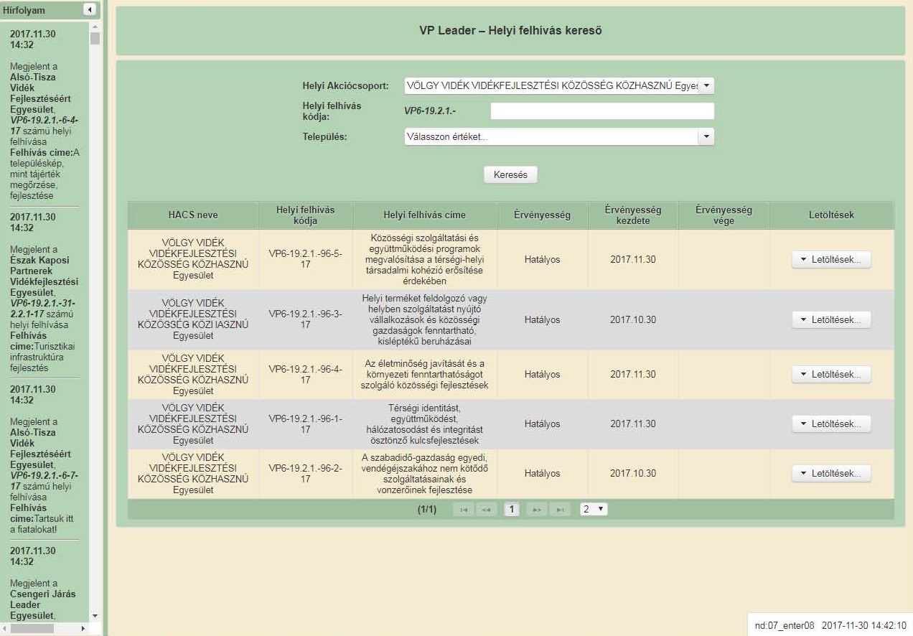Go to previous page pagination icon
Viewport: 913px width, 636px height.
pyautogui.click(x=486, y=510)
